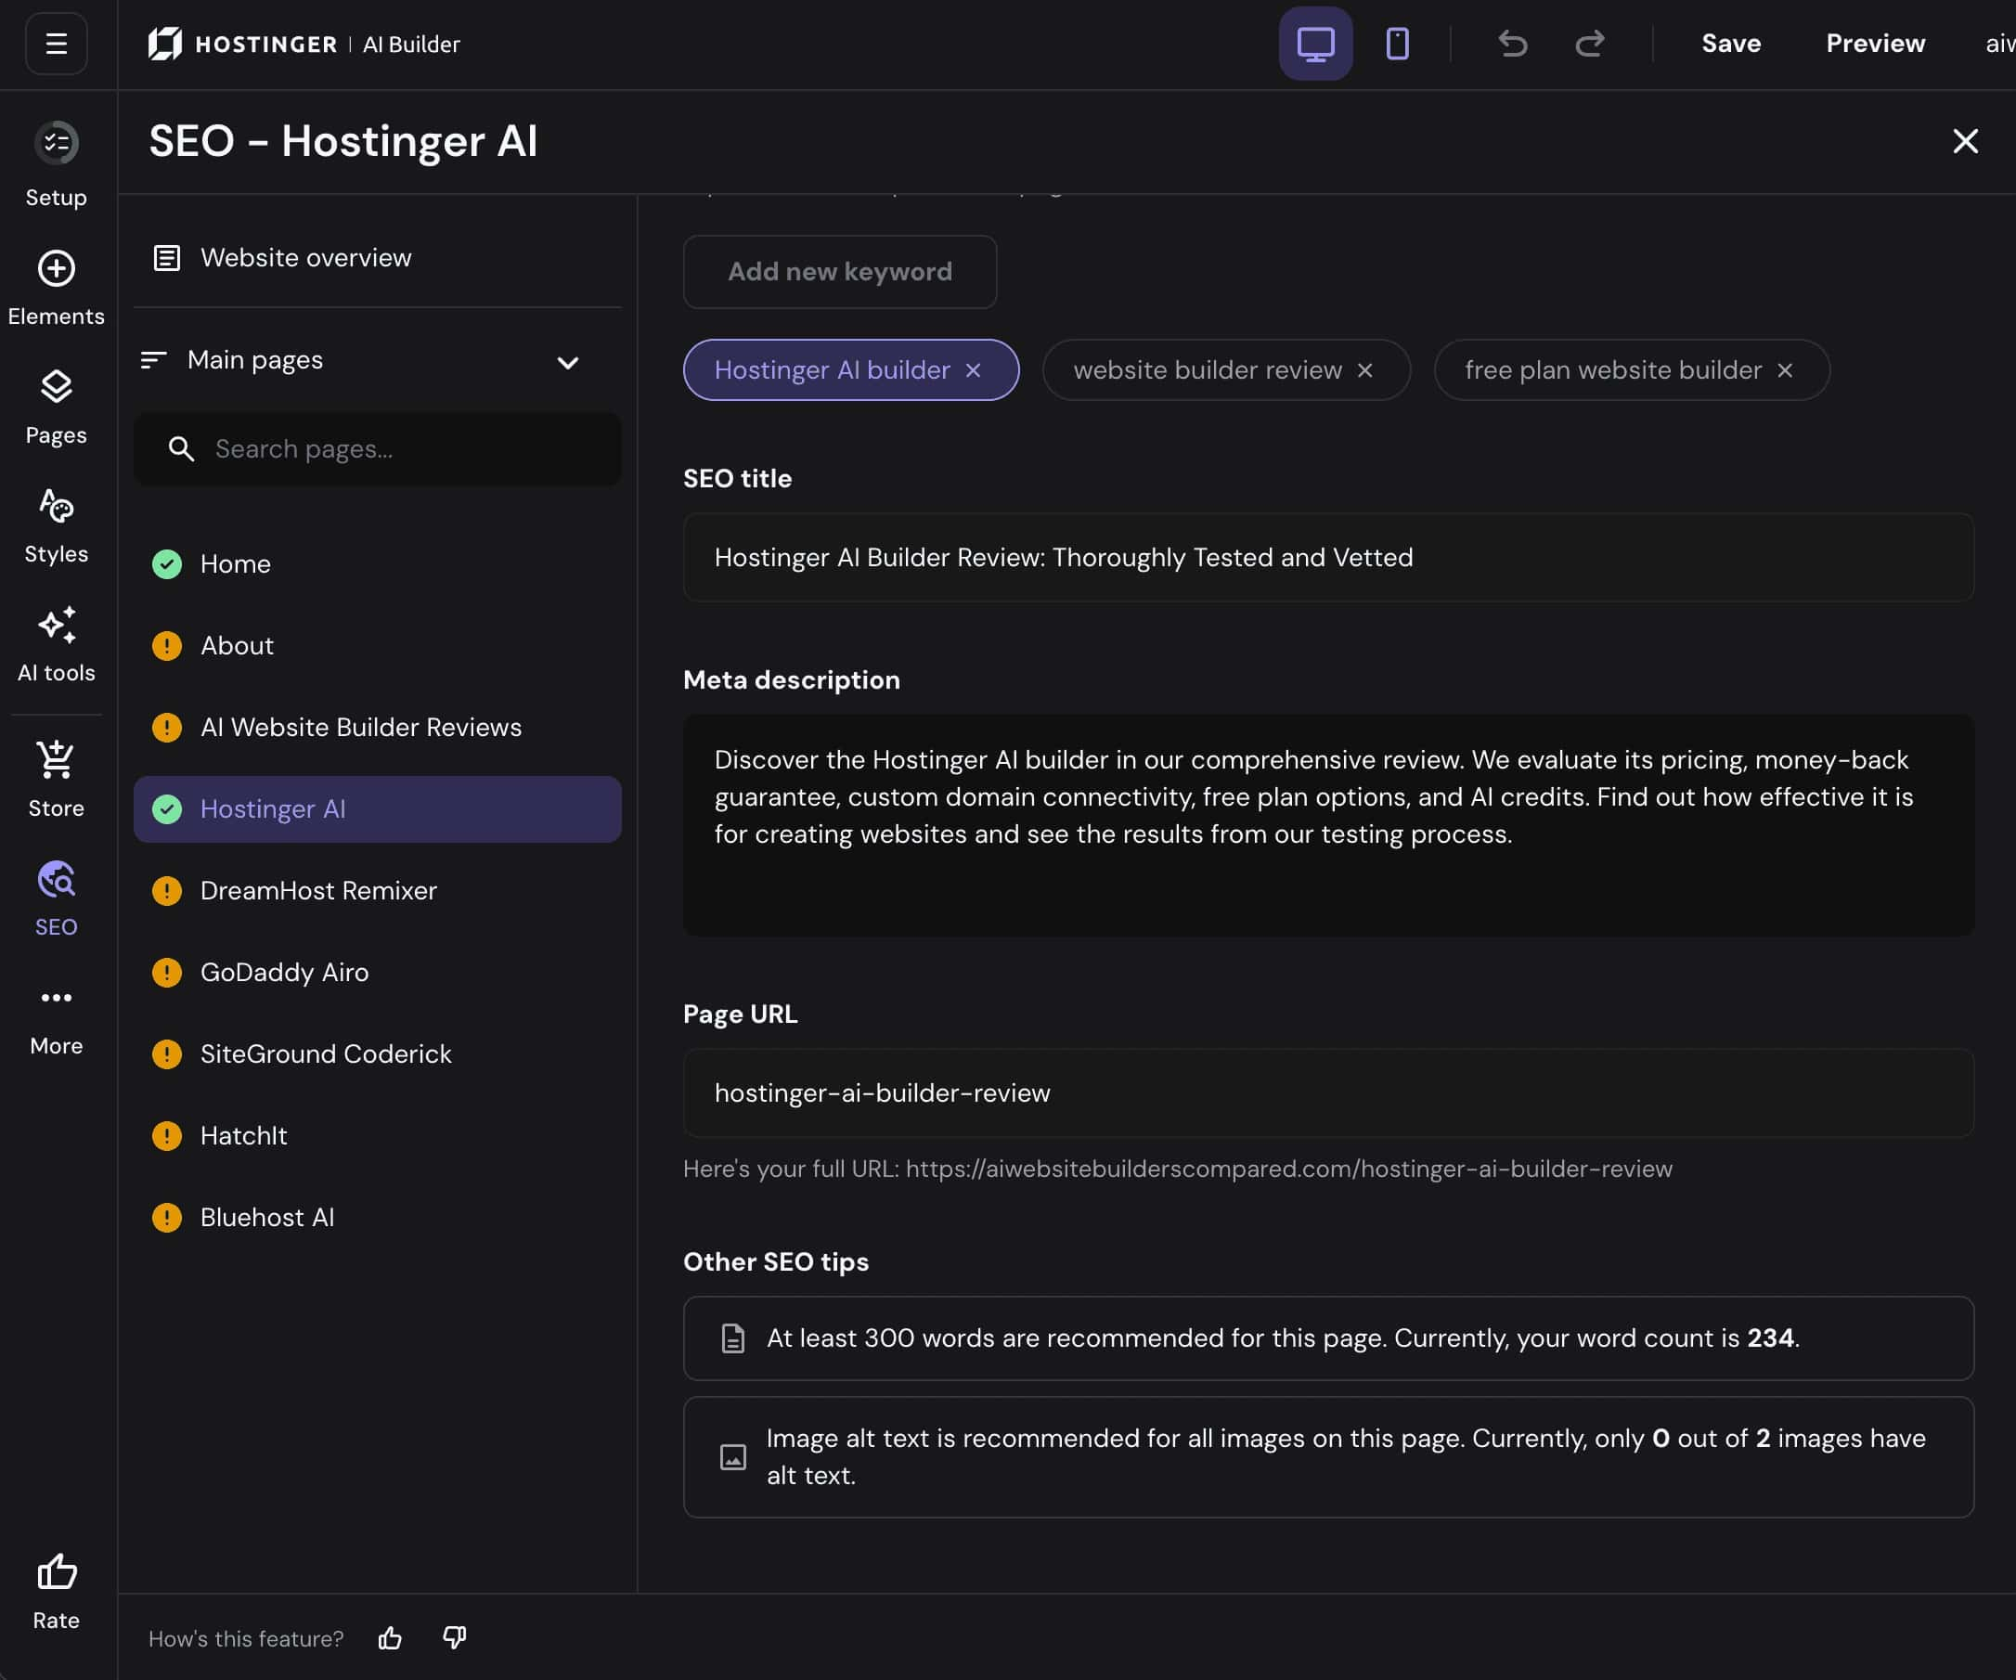Remove 'free plan website builder' keyword

[1785, 370]
